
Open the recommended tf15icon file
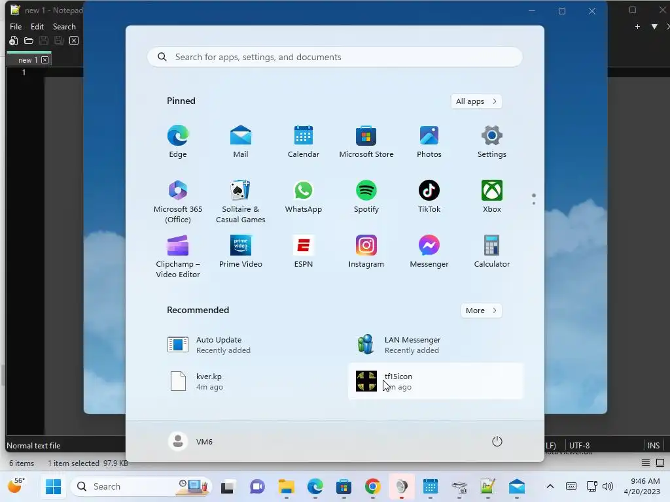pos(435,381)
